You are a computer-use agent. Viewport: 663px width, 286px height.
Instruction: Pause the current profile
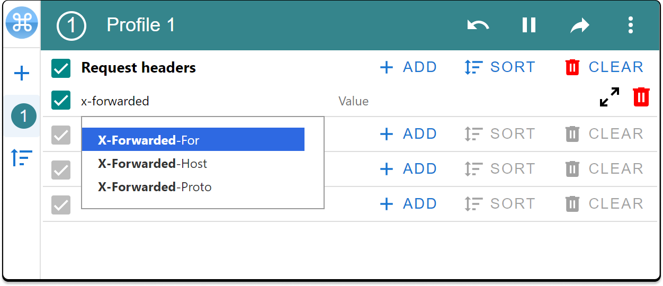click(x=529, y=25)
